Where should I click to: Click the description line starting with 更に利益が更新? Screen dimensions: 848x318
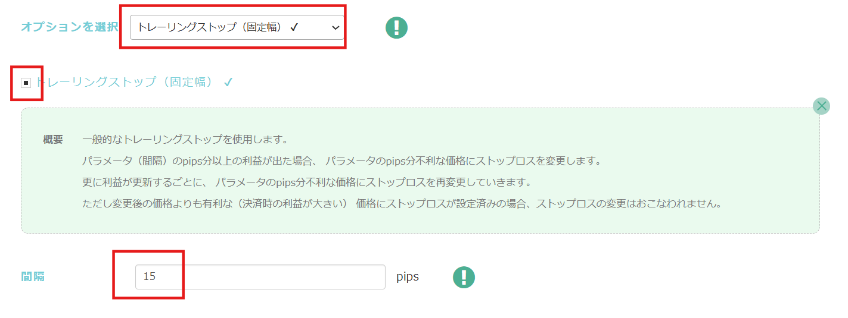306,182
